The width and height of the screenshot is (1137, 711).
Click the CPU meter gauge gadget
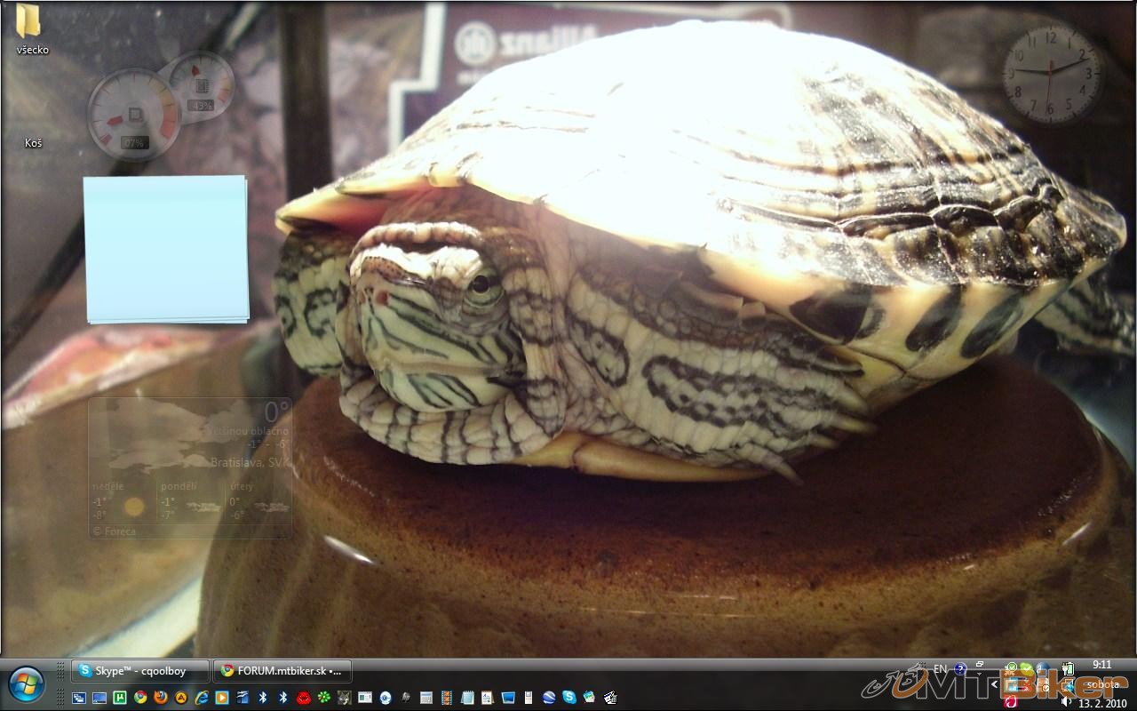point(134,116)
